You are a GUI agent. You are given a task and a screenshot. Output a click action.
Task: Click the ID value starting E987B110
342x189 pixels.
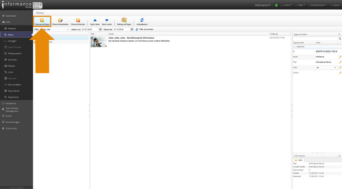coord(326,52)
